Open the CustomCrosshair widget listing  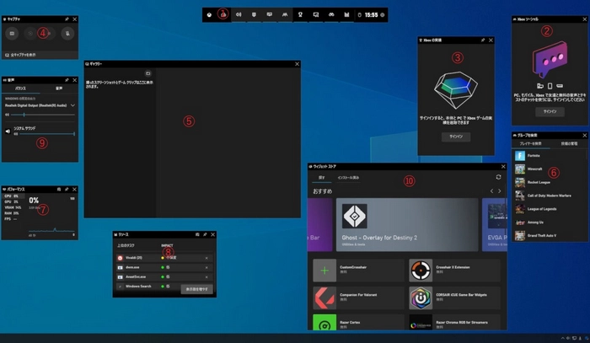(358, 271)
